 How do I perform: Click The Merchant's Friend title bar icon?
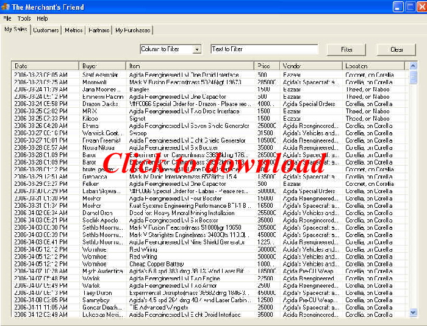point(5,7)
